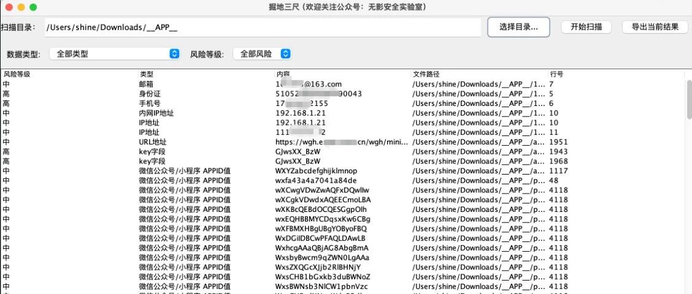Image resolution: width=692 pixels, height=294 pixels.
Task: Open the 数据类型 全部类型 dropdown
Action: [x=115, y=54]
